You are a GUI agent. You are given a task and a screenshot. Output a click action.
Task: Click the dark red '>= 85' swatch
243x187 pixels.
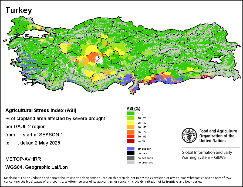pos(131,141)
